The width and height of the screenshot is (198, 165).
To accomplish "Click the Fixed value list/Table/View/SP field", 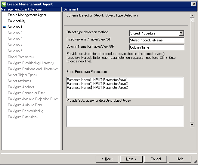I will tap(156, 40).
